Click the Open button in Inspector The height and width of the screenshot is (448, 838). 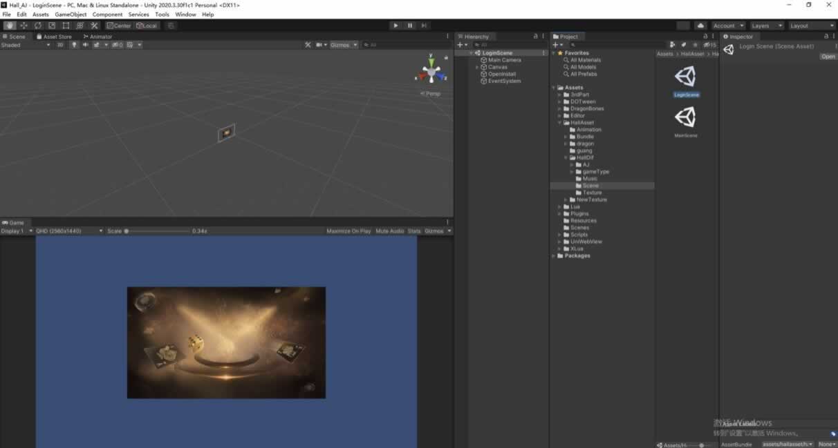[x=828, y=57]
